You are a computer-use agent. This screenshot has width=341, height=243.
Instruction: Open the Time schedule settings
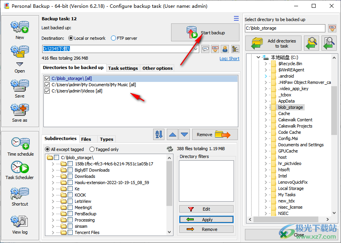coord(20,147)
